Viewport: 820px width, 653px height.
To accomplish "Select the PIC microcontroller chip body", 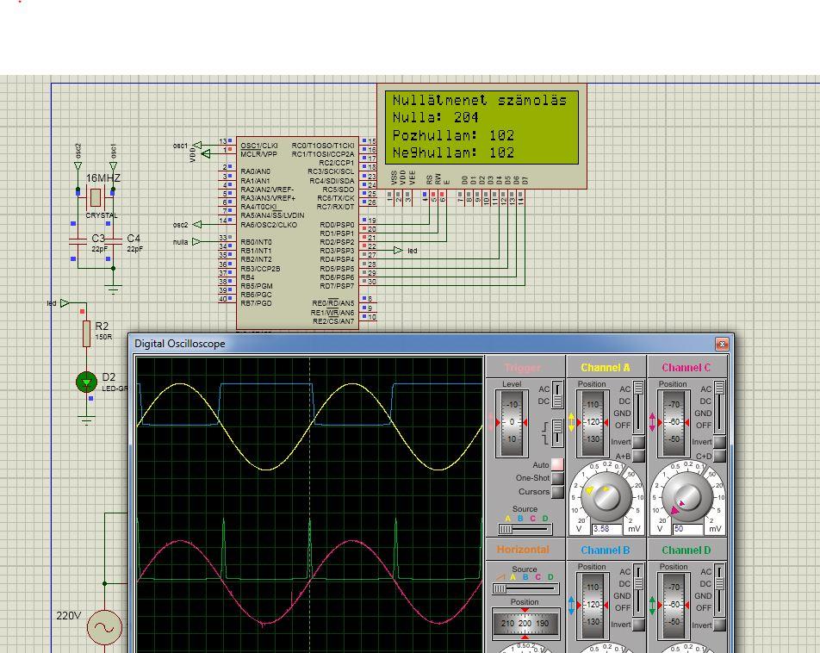I will click(x=297, y=233).
